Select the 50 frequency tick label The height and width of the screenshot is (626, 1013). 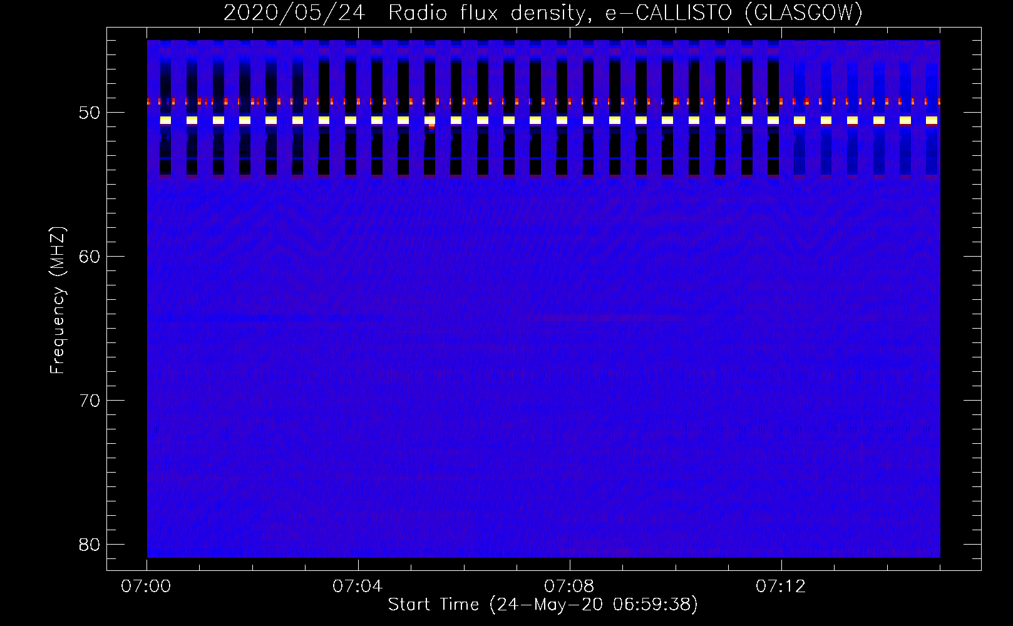tap(90, 113)
